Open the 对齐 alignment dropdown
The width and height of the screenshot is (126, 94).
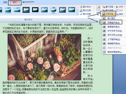coord(120,7)
